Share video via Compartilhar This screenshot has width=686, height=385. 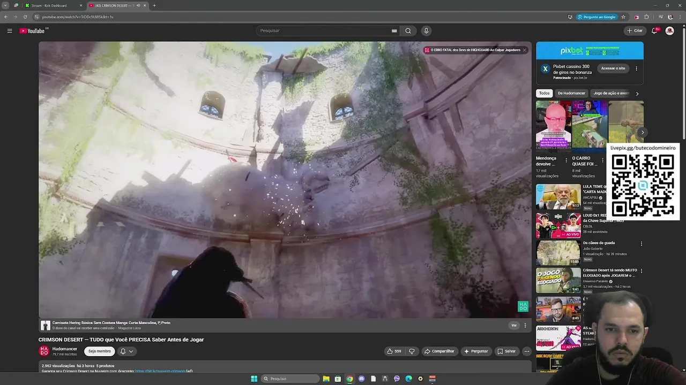click(439, 351)
